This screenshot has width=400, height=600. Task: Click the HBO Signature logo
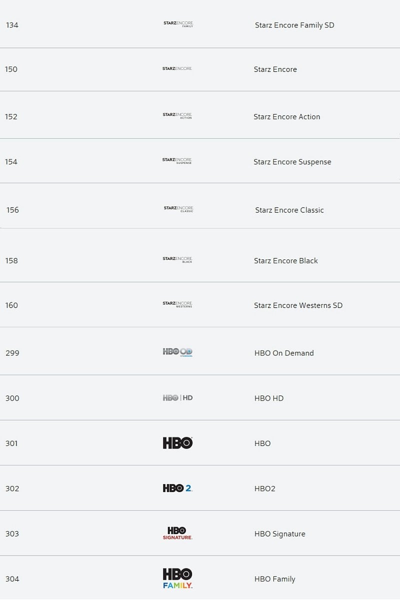[x=177, y=533]
